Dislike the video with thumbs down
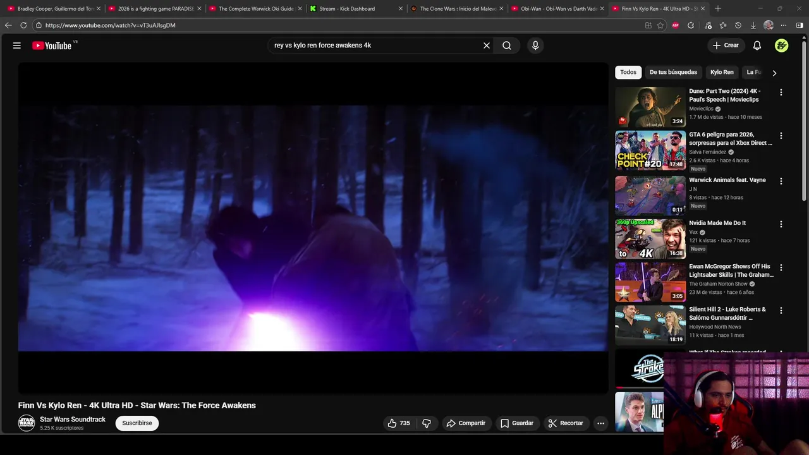Screen dimensions: 809x455 [427, 423]
